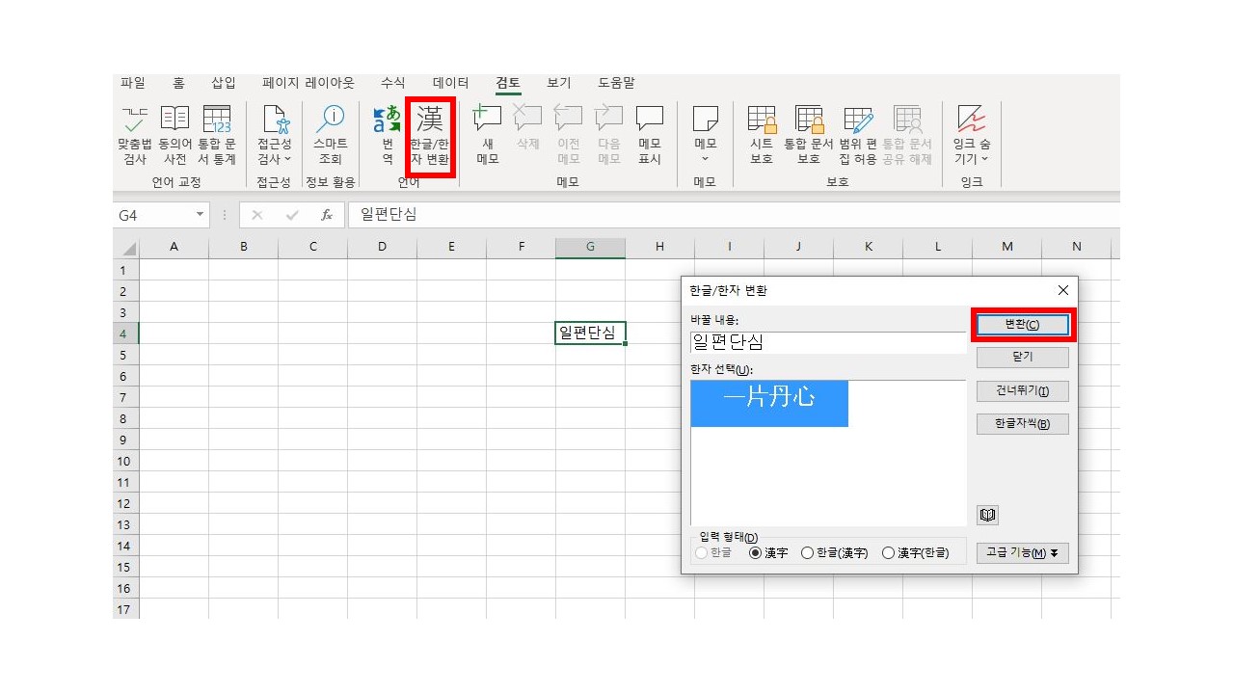Go to previous comment (이전 메모)
This screenshot has height=694, width=1234.
[x=569, y=135]
